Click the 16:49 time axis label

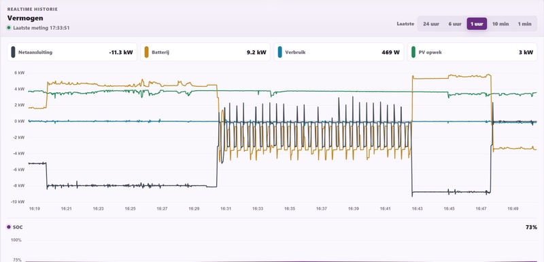pos(513,208)
